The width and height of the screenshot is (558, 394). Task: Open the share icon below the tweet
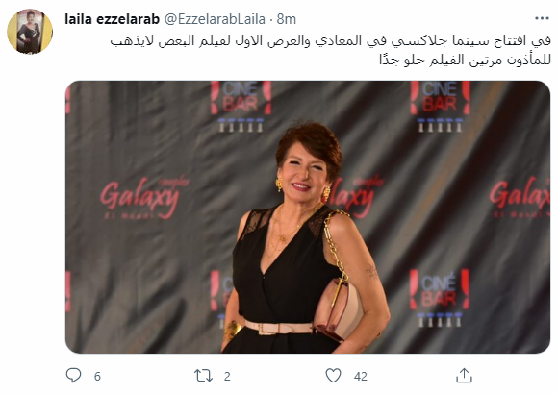point(464,376)
